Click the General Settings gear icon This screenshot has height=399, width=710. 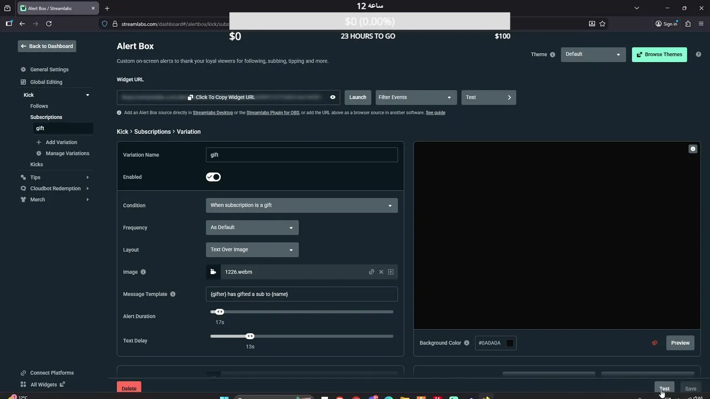click(23, 69)
